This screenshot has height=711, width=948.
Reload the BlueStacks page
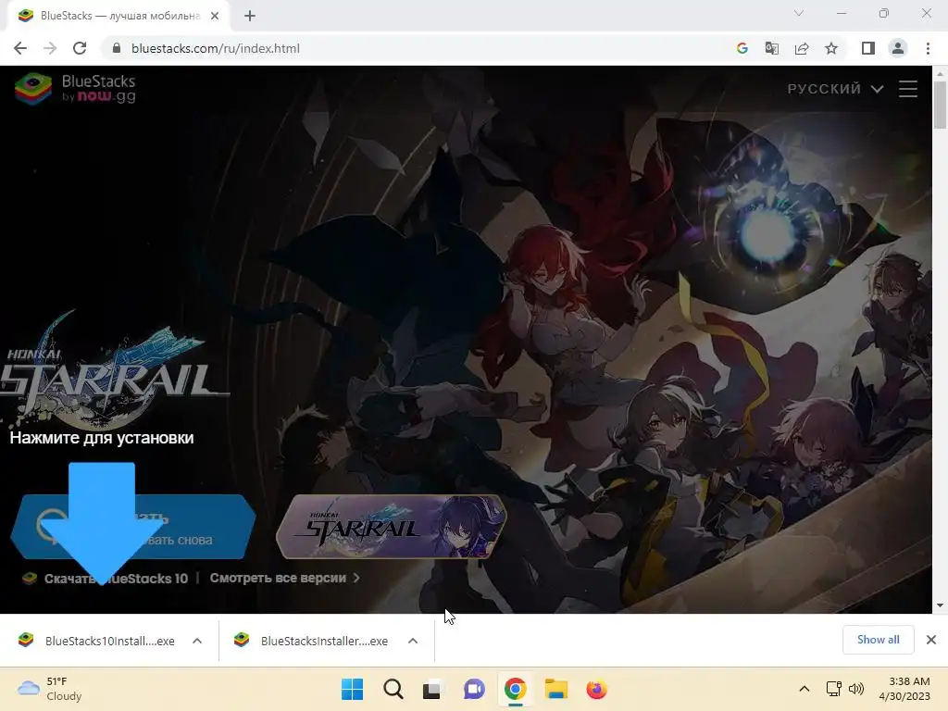pos(80,48)
